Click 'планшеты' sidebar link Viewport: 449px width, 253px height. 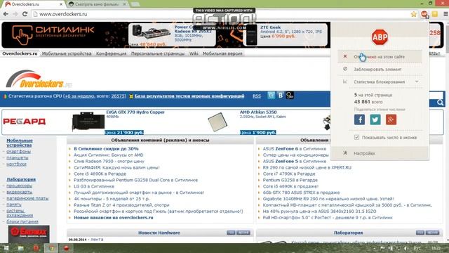coord(17,157)
